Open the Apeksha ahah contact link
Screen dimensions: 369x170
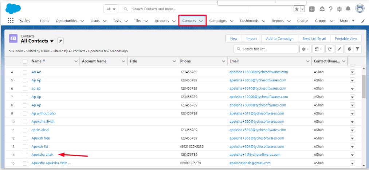pos(42,155)
